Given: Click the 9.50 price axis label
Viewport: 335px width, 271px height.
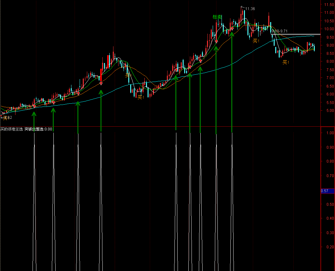Looking at the screenshot, I should [330, 37].
